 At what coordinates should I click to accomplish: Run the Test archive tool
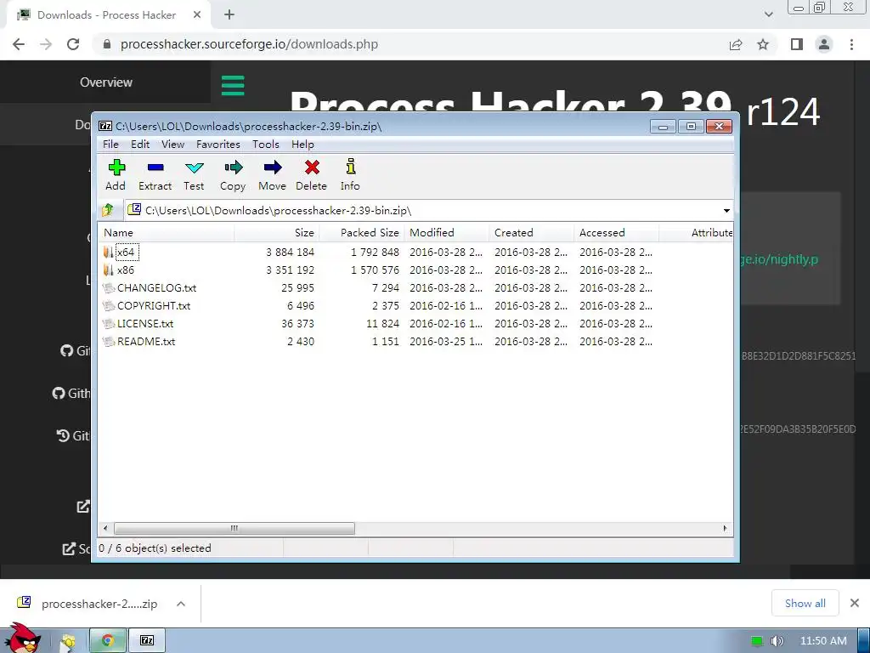[x=195, y=168]
